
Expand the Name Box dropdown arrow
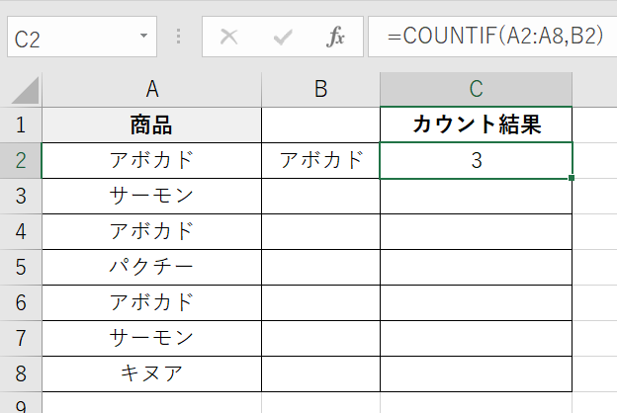[144, 38]
